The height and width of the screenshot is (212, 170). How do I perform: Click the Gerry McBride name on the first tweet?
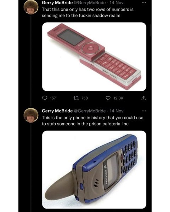57,3
